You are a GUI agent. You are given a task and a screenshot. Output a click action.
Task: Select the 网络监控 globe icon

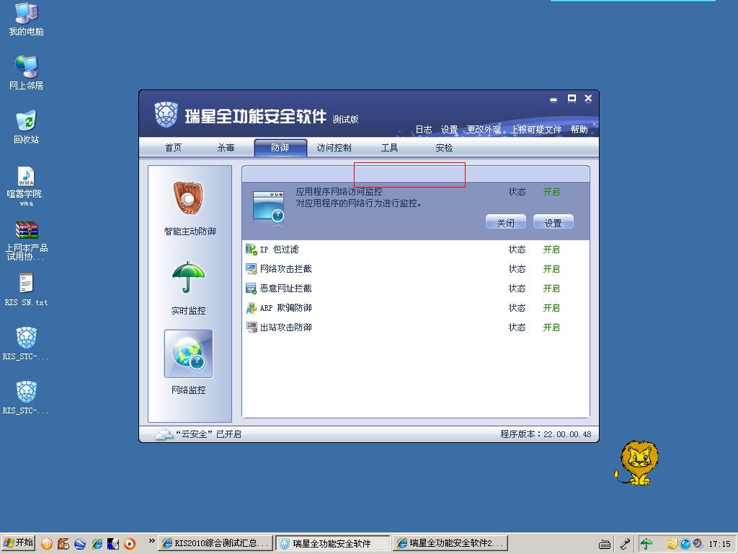coord(188,353)
